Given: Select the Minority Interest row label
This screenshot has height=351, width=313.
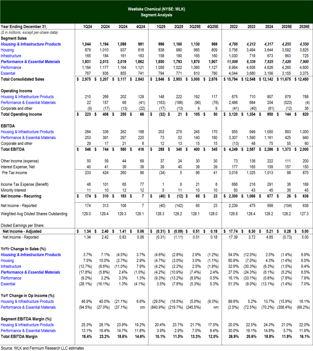Looking at the screenshot, I should [x=13, y=190].
